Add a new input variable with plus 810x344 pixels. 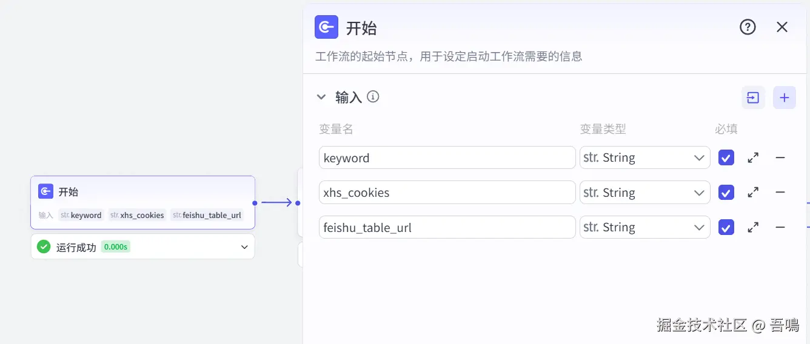click(x=785, y=98)
